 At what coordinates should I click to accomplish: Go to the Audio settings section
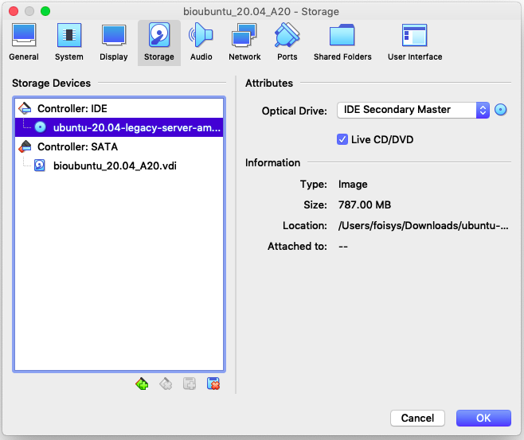click(201, 42)
